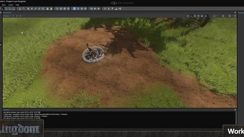244x137 pixels.
Task: Select the campfire object in the viewport
Action: (x=93, y=54)
